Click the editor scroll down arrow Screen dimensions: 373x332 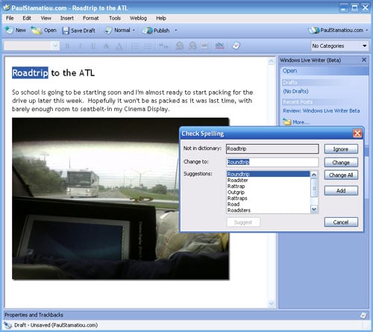271,304
